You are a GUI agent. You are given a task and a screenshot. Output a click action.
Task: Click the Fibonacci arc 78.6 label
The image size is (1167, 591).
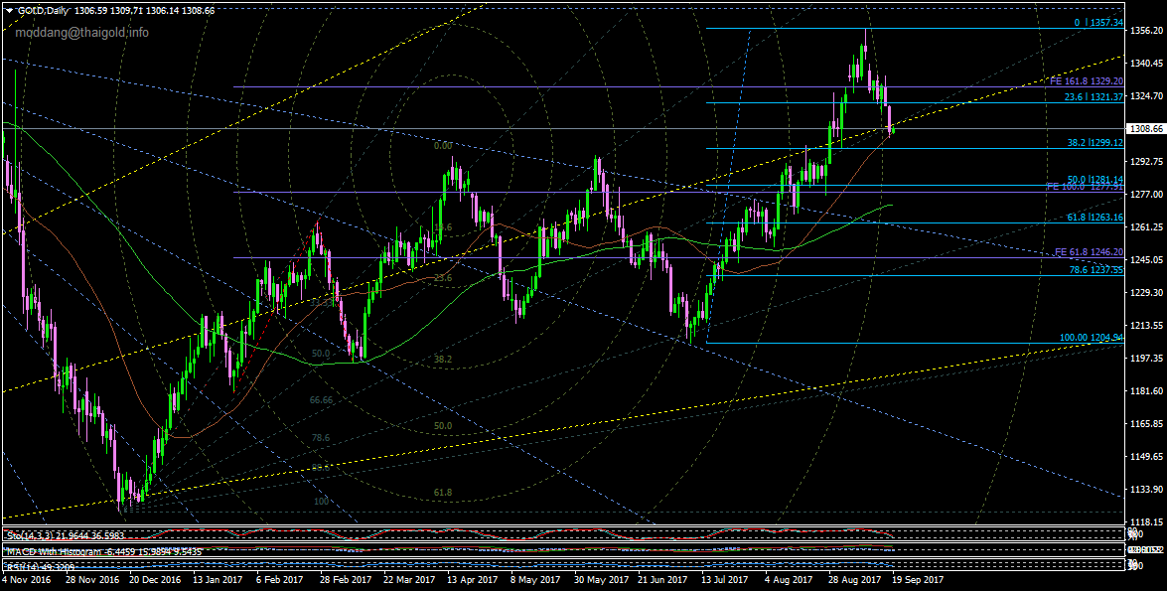tap(321, 438)
